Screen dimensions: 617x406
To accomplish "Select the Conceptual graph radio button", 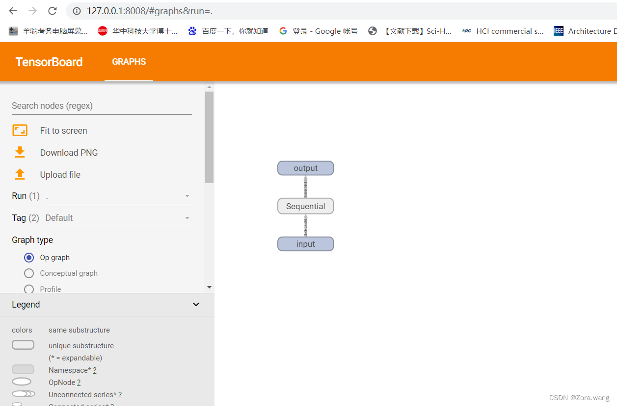I will 29,273.
